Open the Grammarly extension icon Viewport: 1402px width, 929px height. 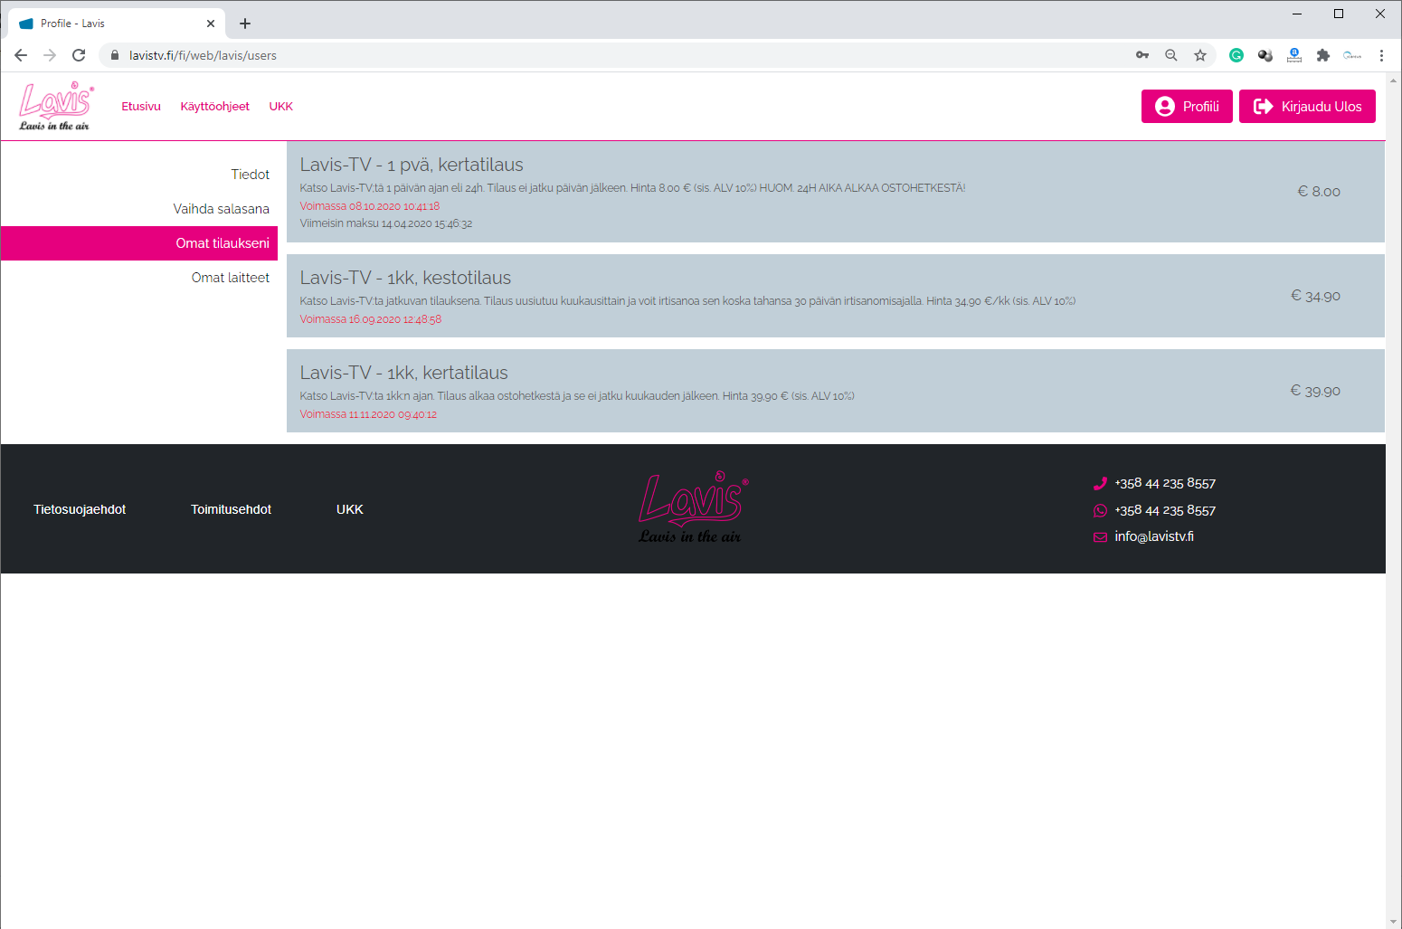(x=1236, y=55)
